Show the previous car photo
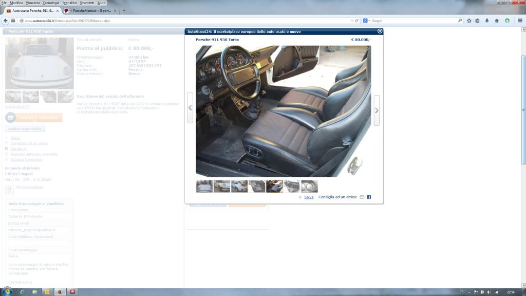Screen dimensions: 526x296 pos(190,108)
